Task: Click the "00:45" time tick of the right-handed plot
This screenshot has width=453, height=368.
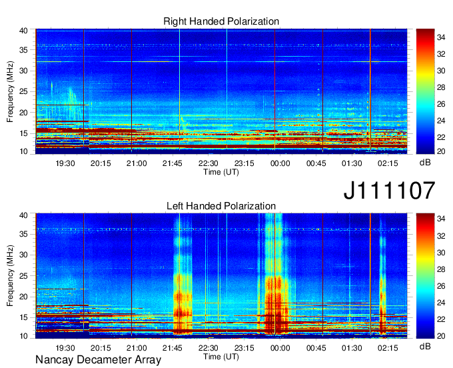Action: 316,163
